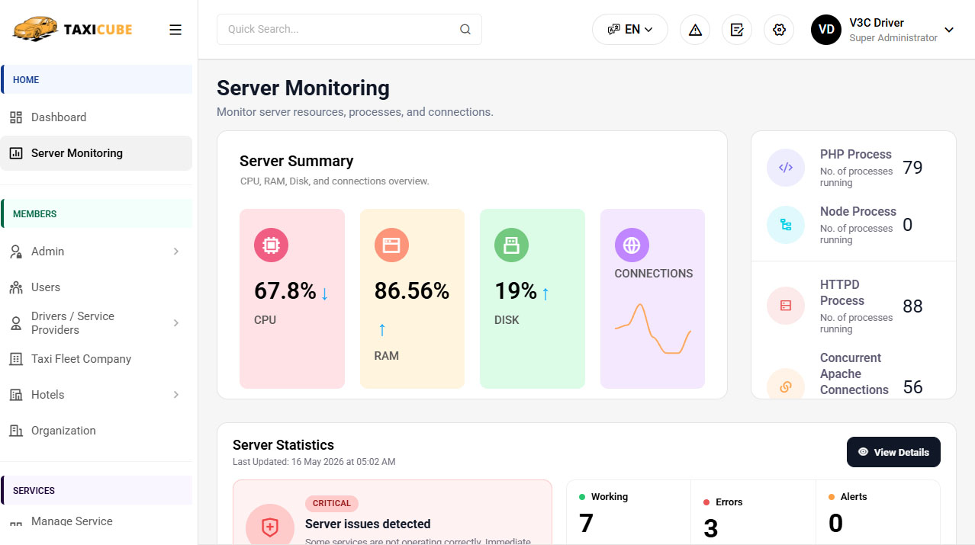Click the Dashboard grid icon
The image size is (975, 545).
tap(16, 117)
